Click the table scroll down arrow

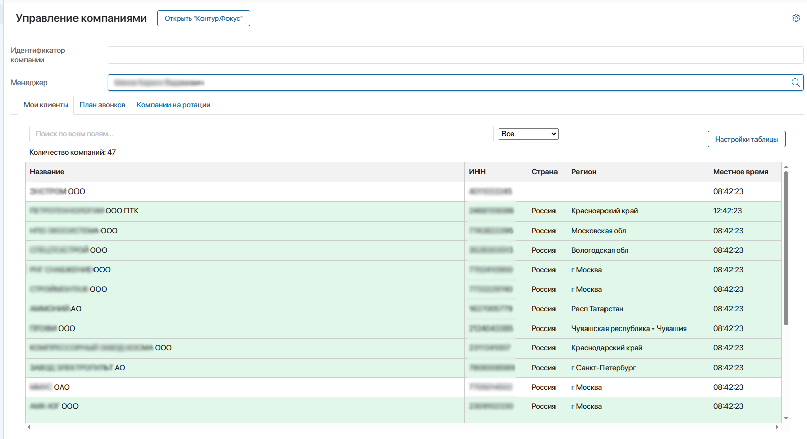pyautogui.click(x=786, y=418)
